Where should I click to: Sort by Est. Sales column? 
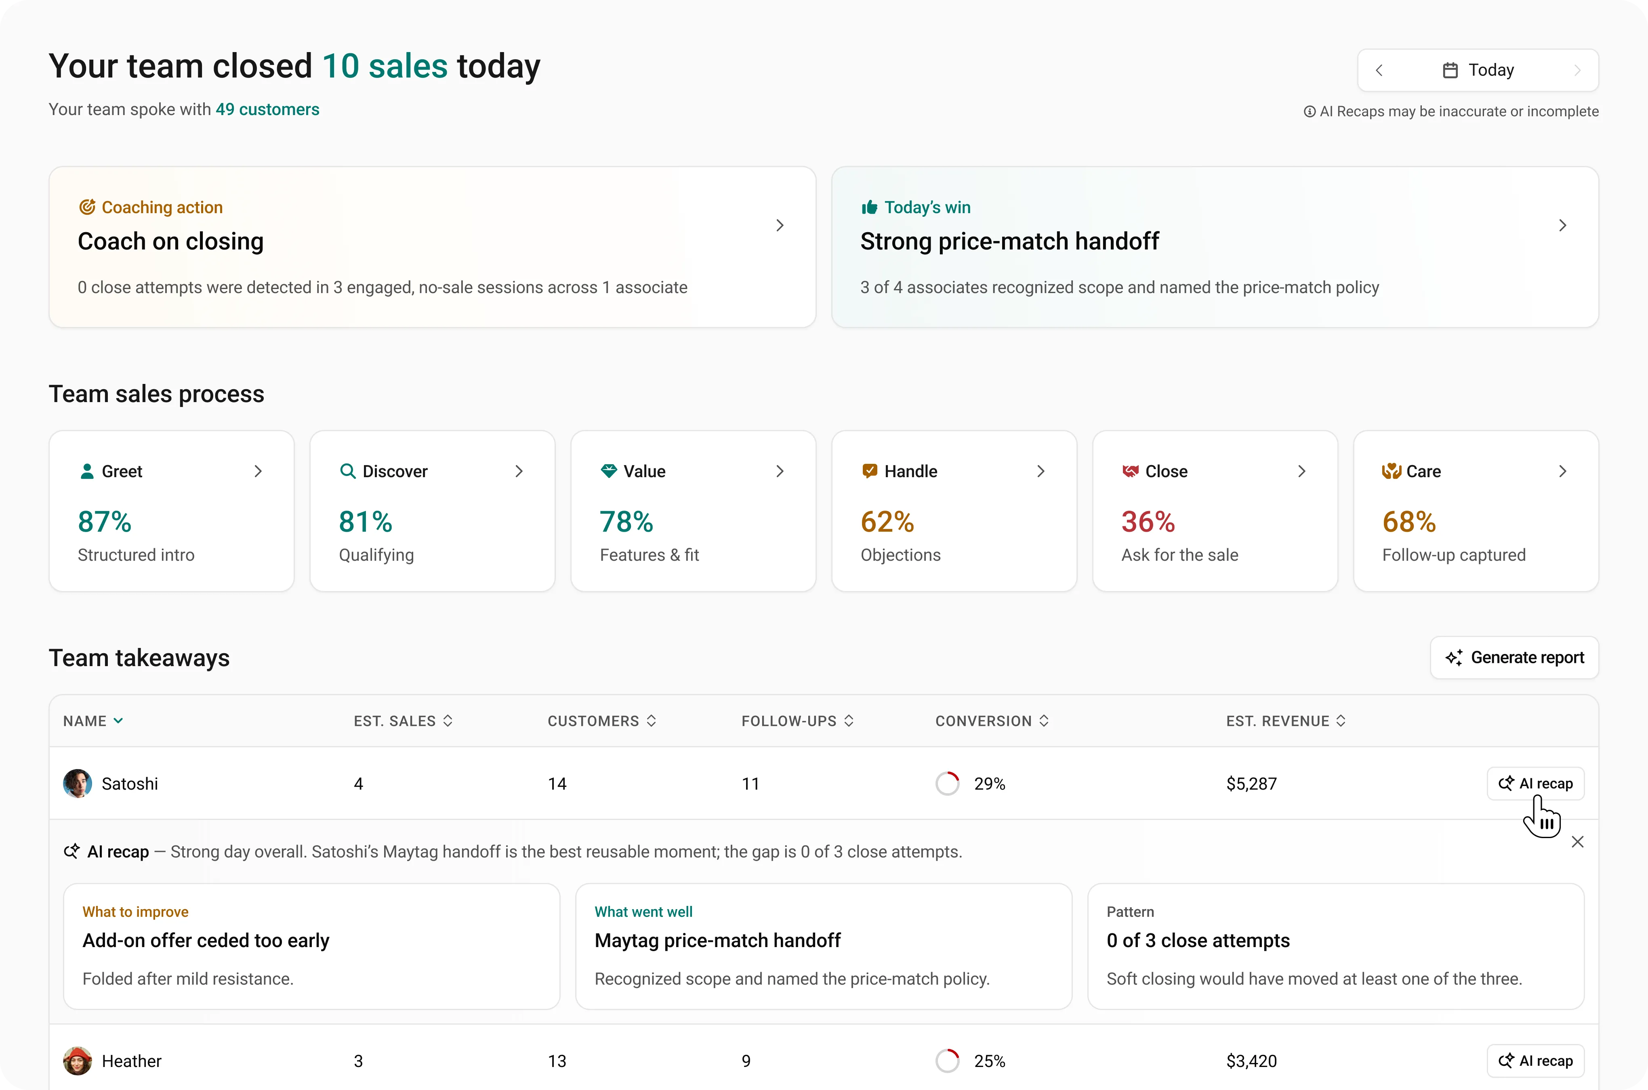pos(403,721)
